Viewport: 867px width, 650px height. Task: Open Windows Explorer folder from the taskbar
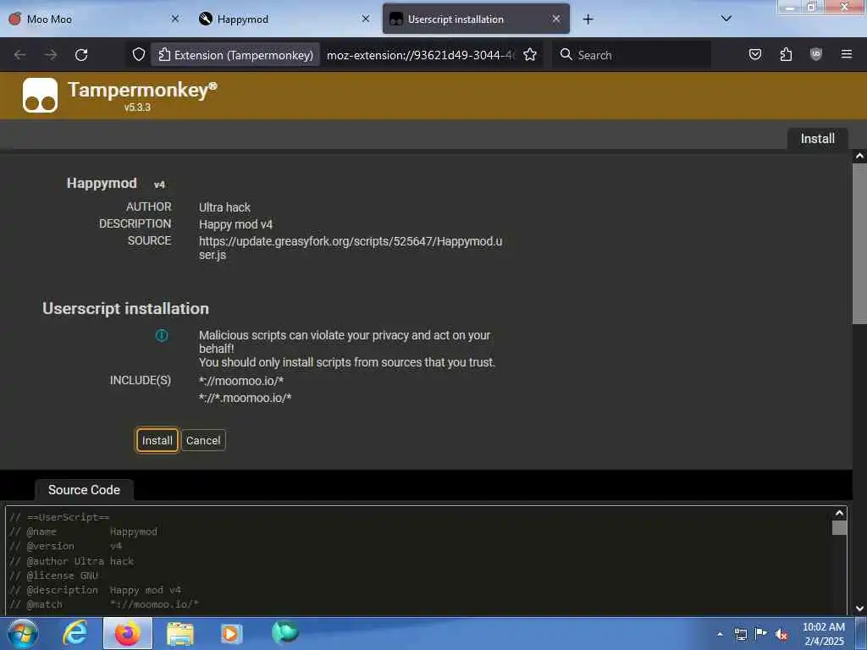point(180,634)
